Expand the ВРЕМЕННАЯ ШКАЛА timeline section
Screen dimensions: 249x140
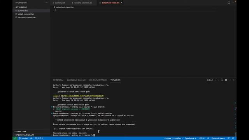pos(32,135)
